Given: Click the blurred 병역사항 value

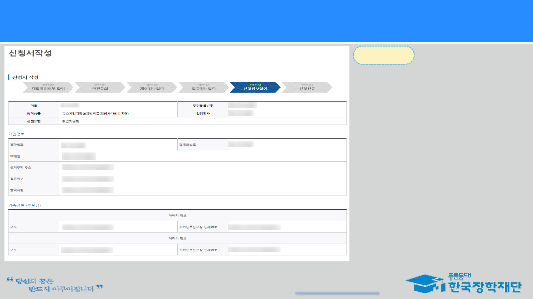Looking at the screenshot, I should tap(88, 190).
